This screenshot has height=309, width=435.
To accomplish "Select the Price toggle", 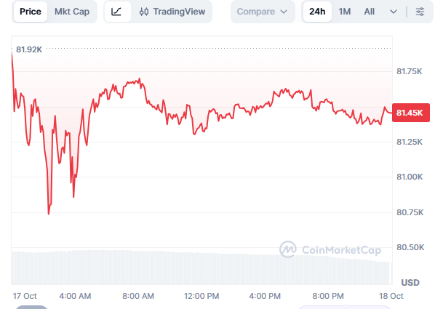I will pos(31,12).
